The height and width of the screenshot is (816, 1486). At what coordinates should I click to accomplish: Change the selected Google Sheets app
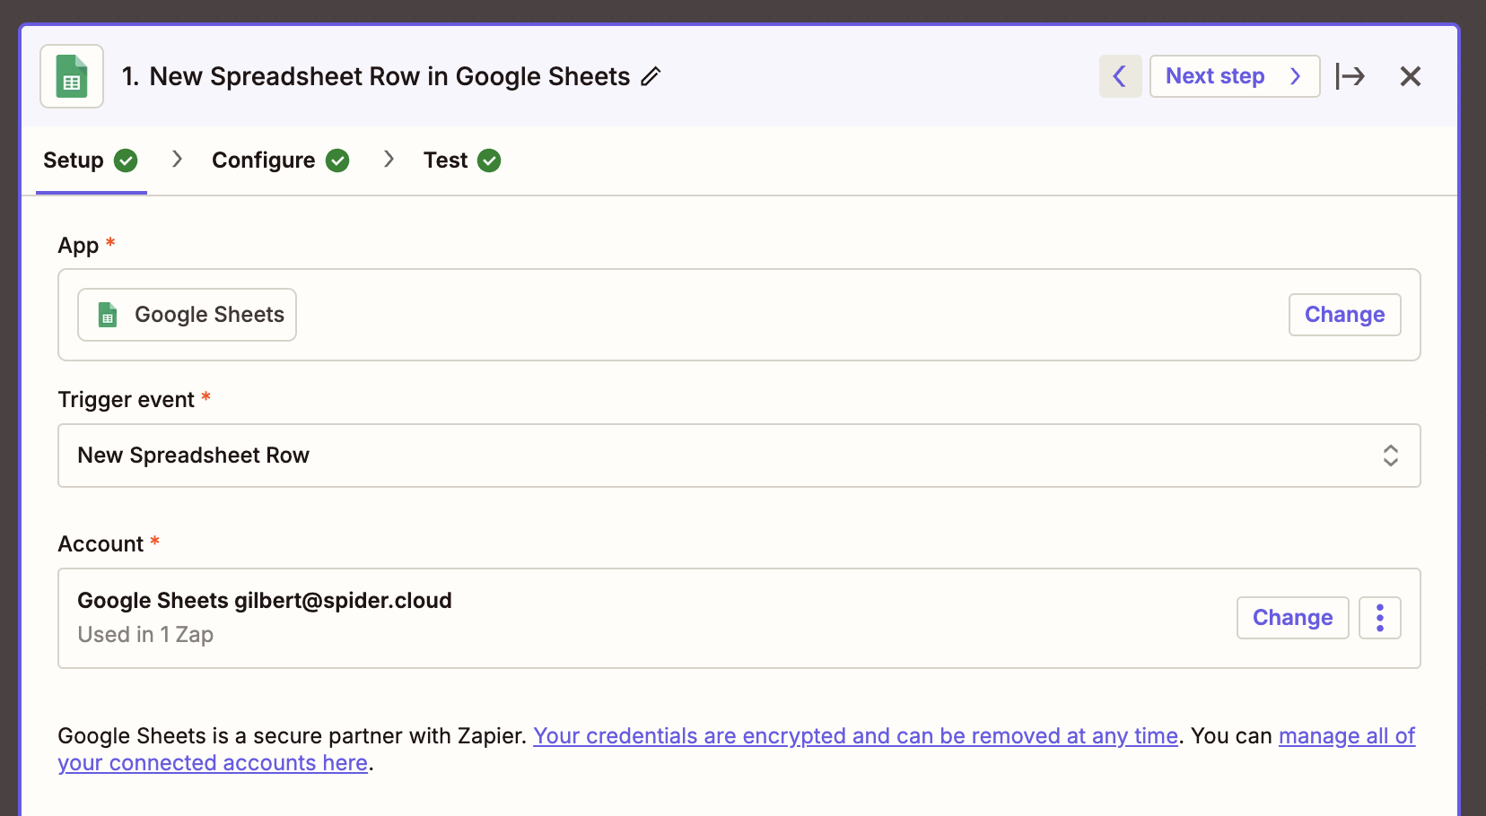pyautogui.click(x=1343, y=315)
